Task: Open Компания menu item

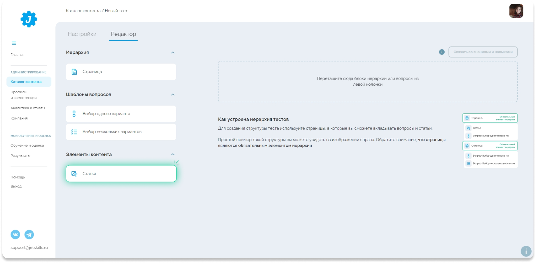Action: pos(19,118)
